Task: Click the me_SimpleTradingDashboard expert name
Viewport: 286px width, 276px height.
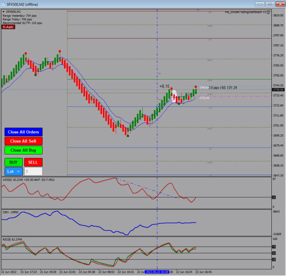Action: pyautogui.click(x=245, y=12)
